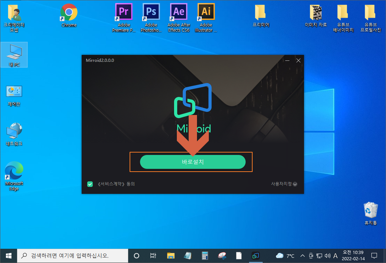The width and height of the screenshot is (386, 263).
Task: Close the Mirroid installer window
Action: [x=298, y=60]
